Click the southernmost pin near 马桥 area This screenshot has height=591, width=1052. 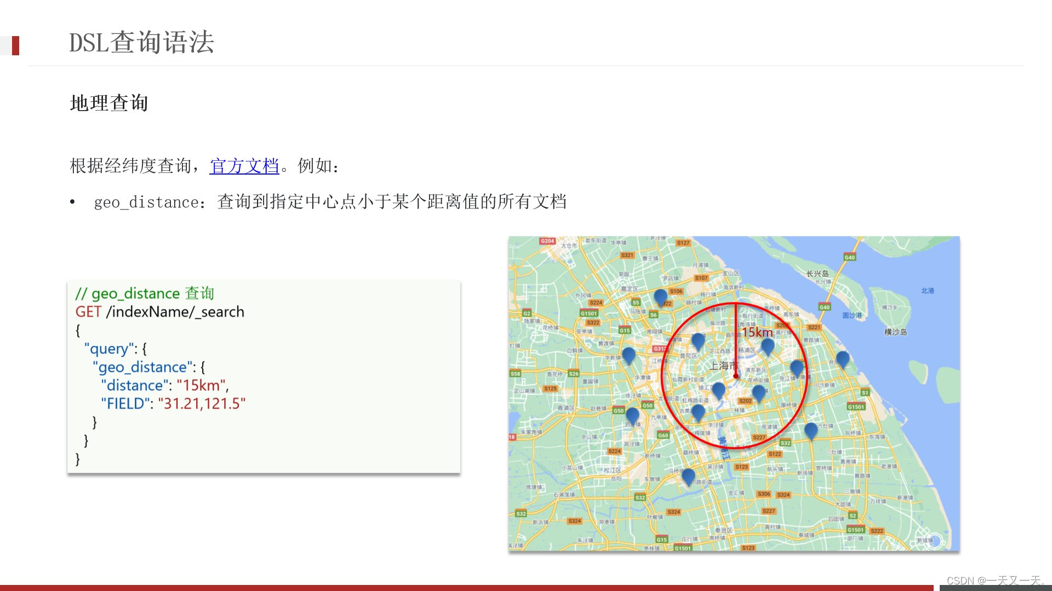click(x=689, y=475)
